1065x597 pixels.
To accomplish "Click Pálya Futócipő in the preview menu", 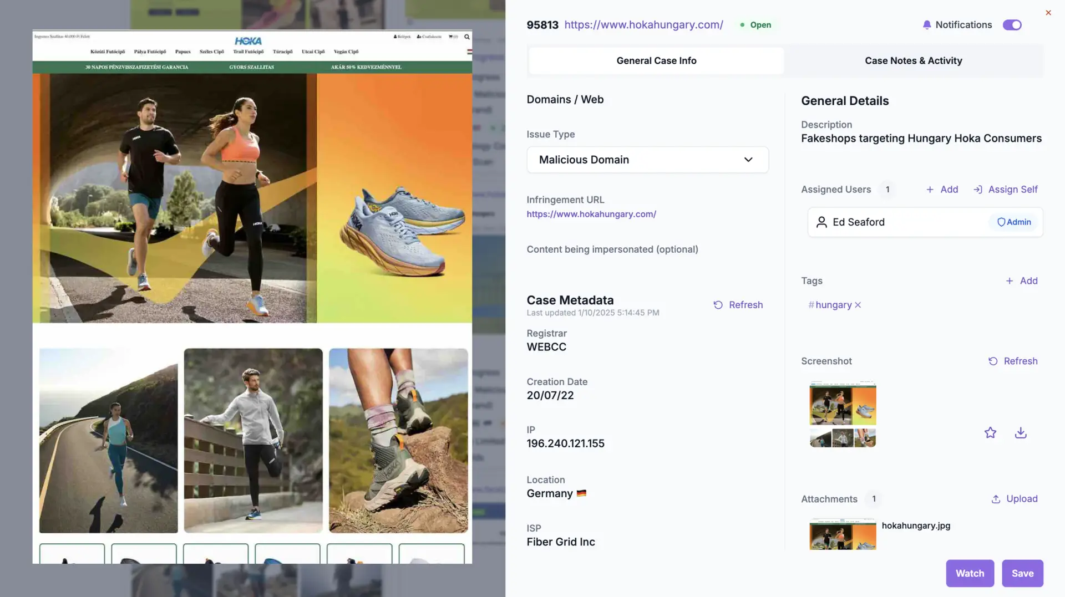I will tap(150, 52).
